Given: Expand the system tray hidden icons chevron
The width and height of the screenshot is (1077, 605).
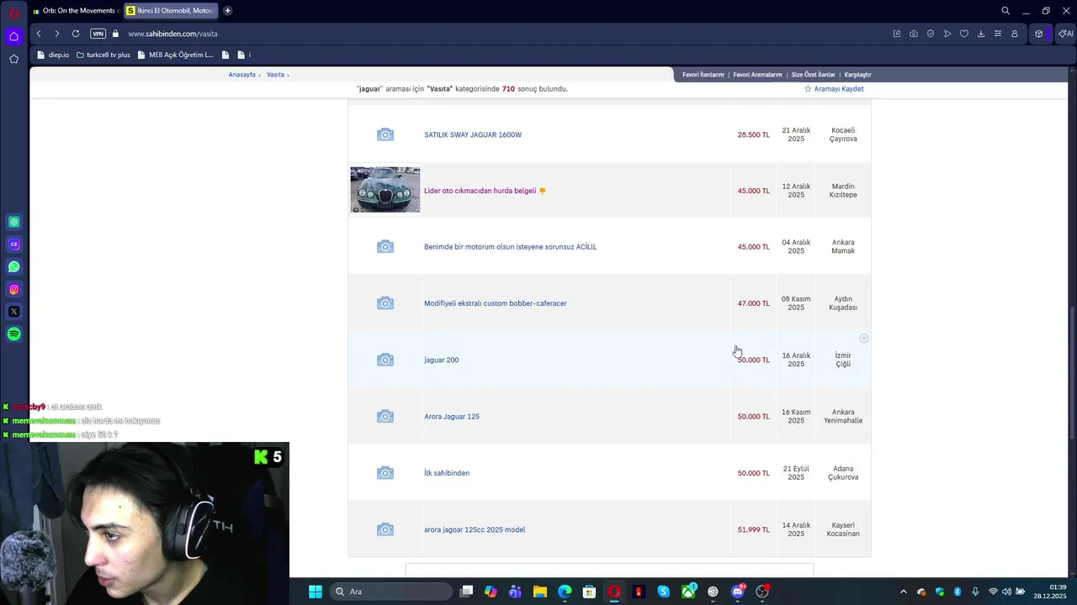Looking at the screenshot, I should pos(904,592).
